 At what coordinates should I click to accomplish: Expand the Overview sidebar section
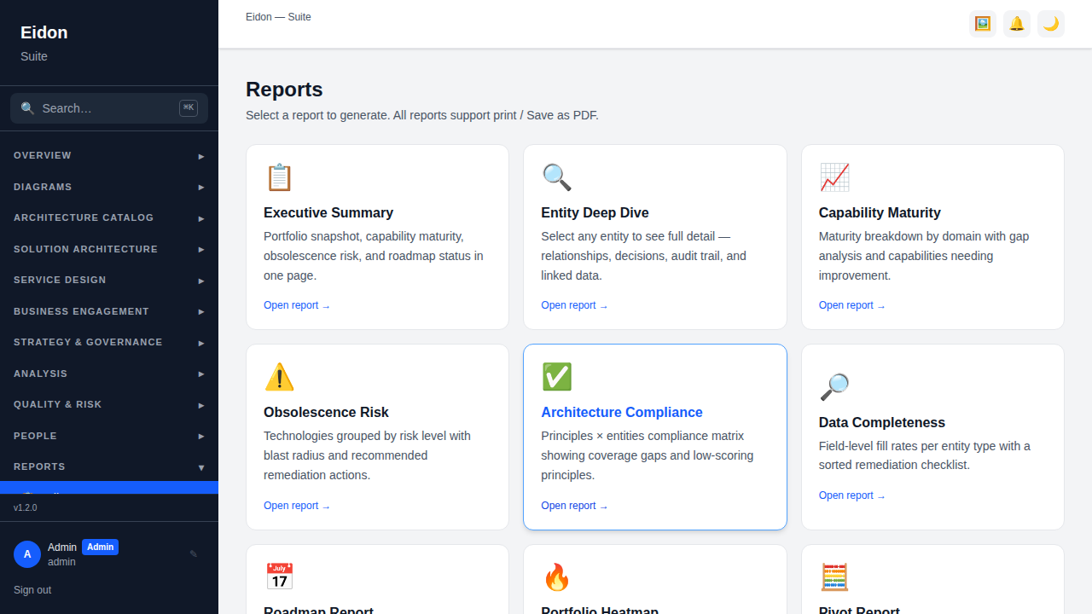coord(109,156)
